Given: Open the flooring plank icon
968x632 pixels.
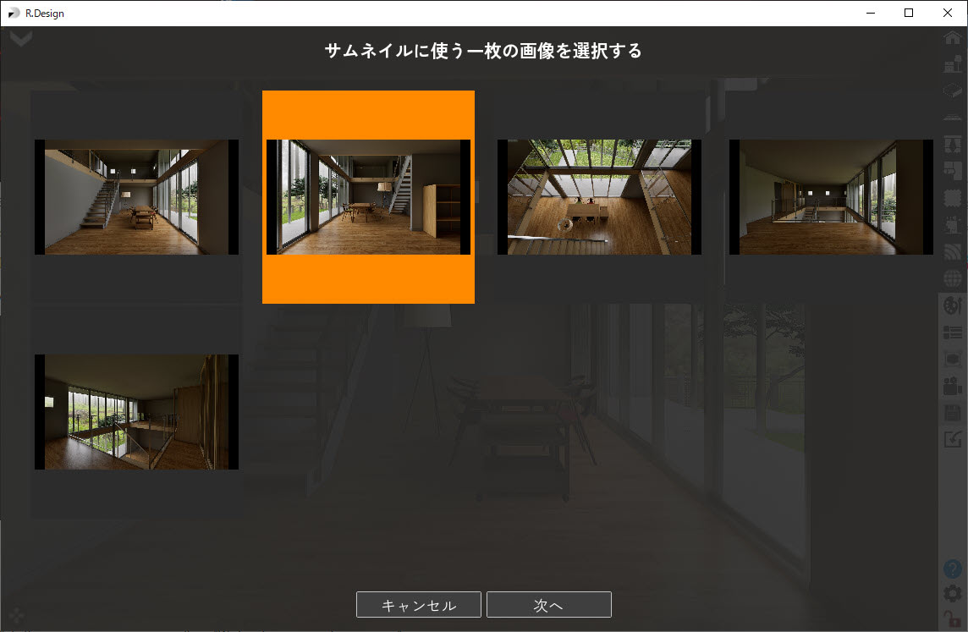Looking at the screenshot, I should 953,118.
